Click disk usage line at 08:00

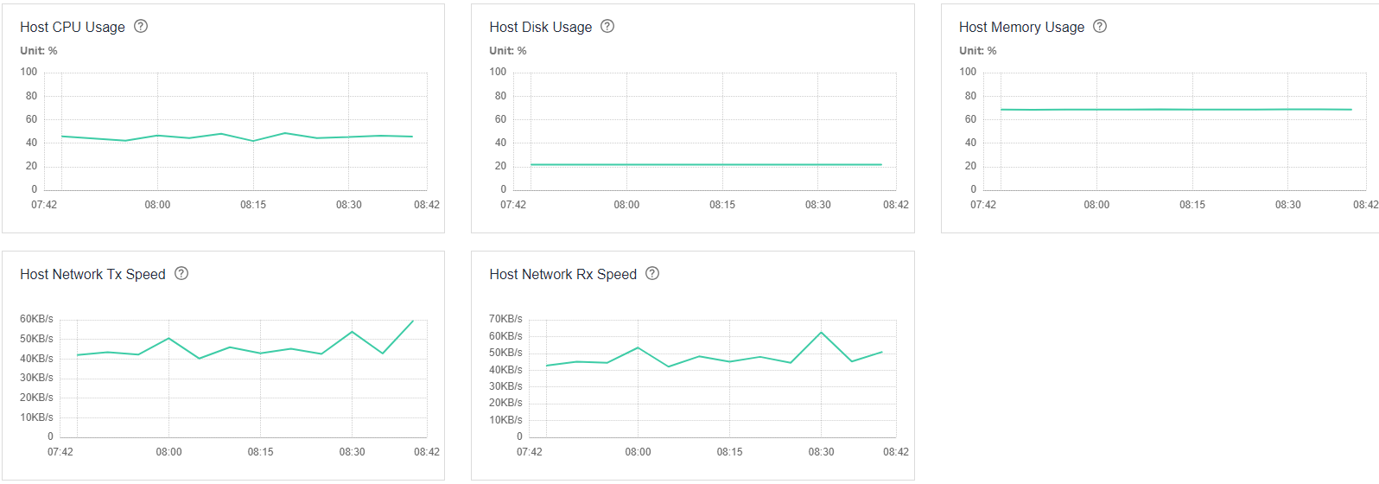tap(626, 164)
